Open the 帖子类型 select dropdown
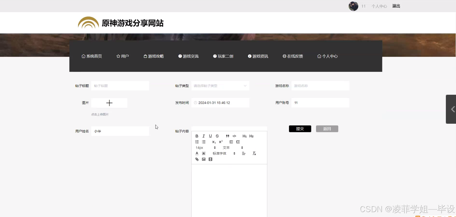 click(220, 86)
